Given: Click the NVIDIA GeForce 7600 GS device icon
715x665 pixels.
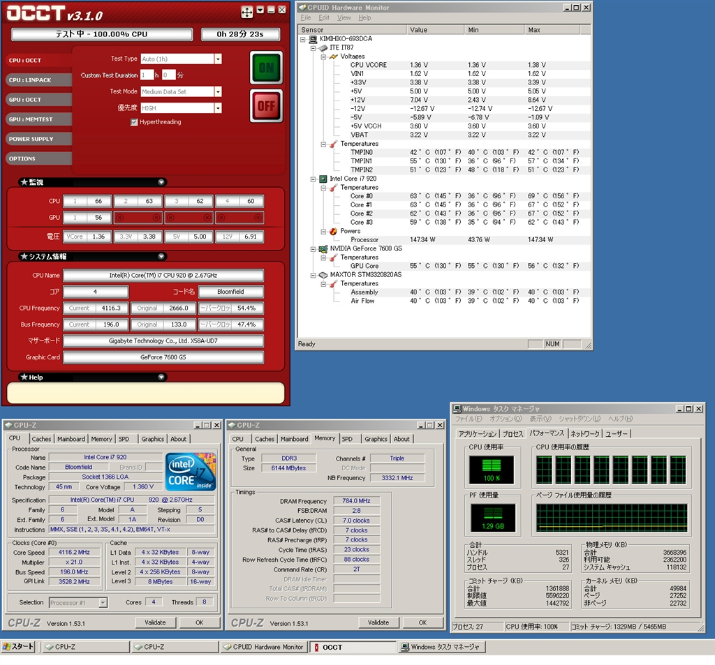Looking at the screenshot, I should 323,248.
